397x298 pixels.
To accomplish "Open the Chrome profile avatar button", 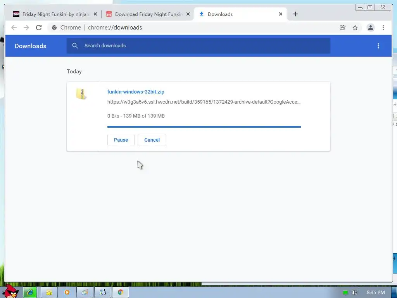I will click(370, 28).
